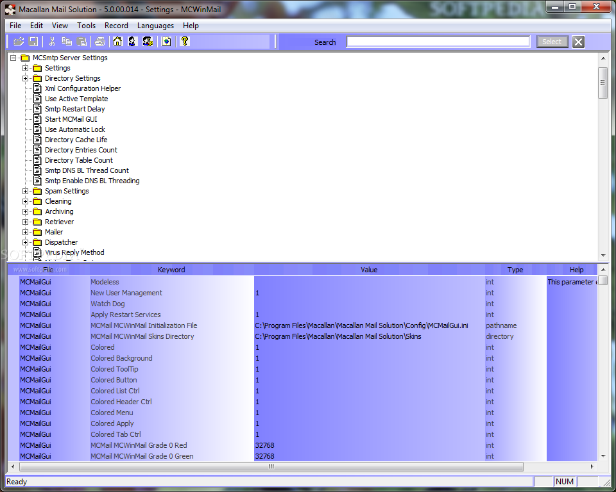
Task: Click the Save diskette toolbar icon
Action: coord(33,41)
